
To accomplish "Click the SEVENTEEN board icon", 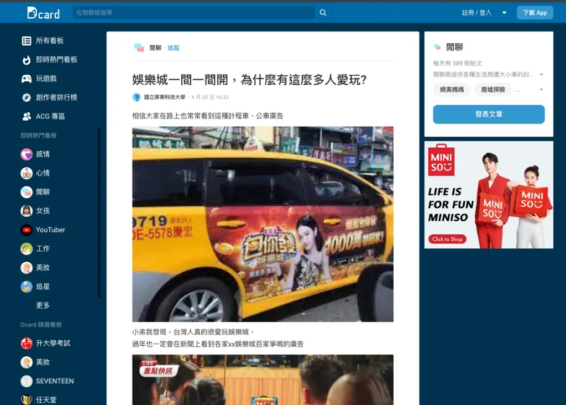I will point(27,381).
